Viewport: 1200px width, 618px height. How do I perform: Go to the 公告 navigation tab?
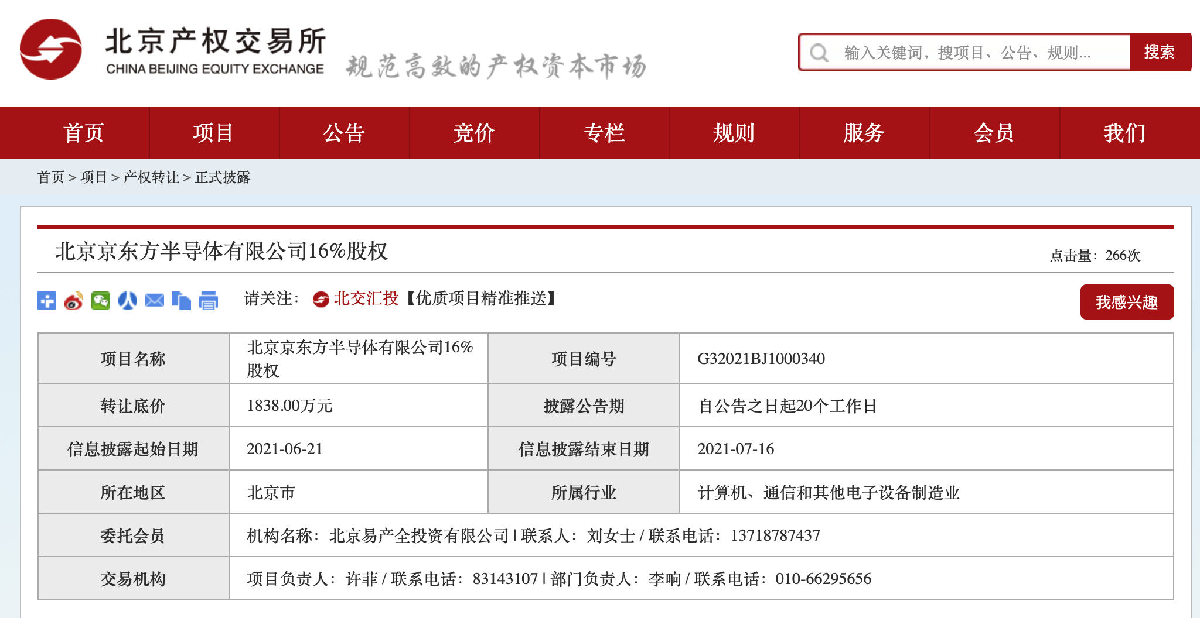(x=344, y=133)
